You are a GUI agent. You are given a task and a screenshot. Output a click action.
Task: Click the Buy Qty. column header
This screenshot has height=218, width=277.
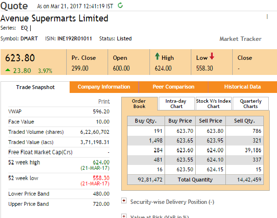click(x=146, y=121)
